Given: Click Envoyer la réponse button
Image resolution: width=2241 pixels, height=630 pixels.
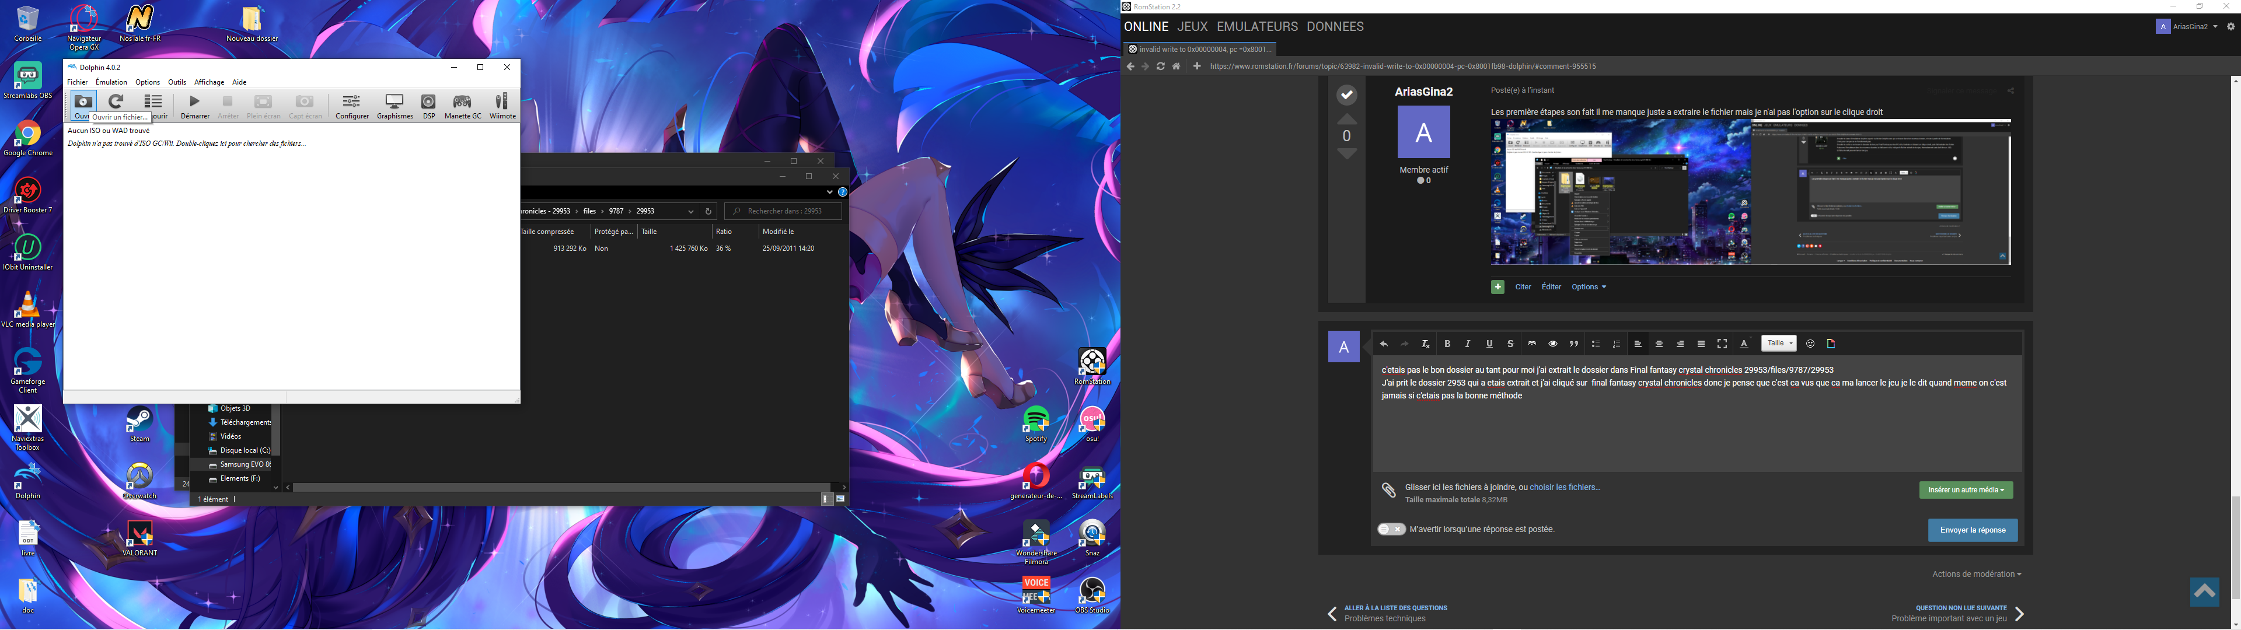Looking at the screenshot, I should (x=1972, y=530).
